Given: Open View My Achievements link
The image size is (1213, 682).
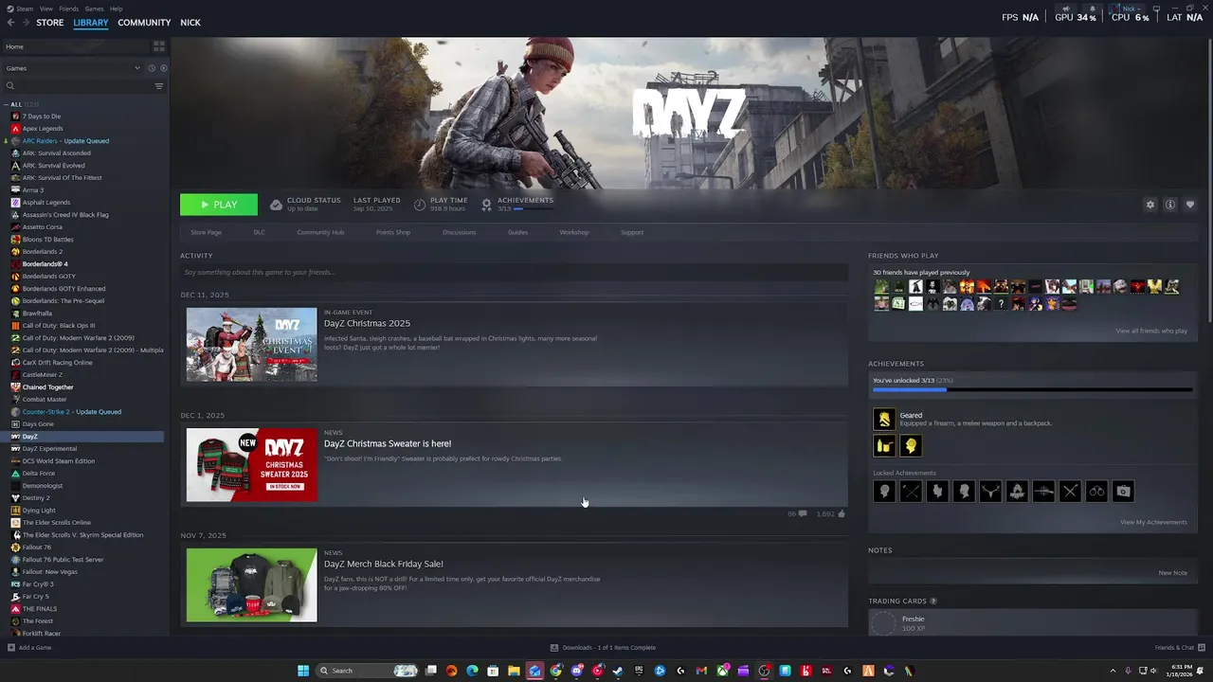Looking at the screenshot, I should [1153, 522].
